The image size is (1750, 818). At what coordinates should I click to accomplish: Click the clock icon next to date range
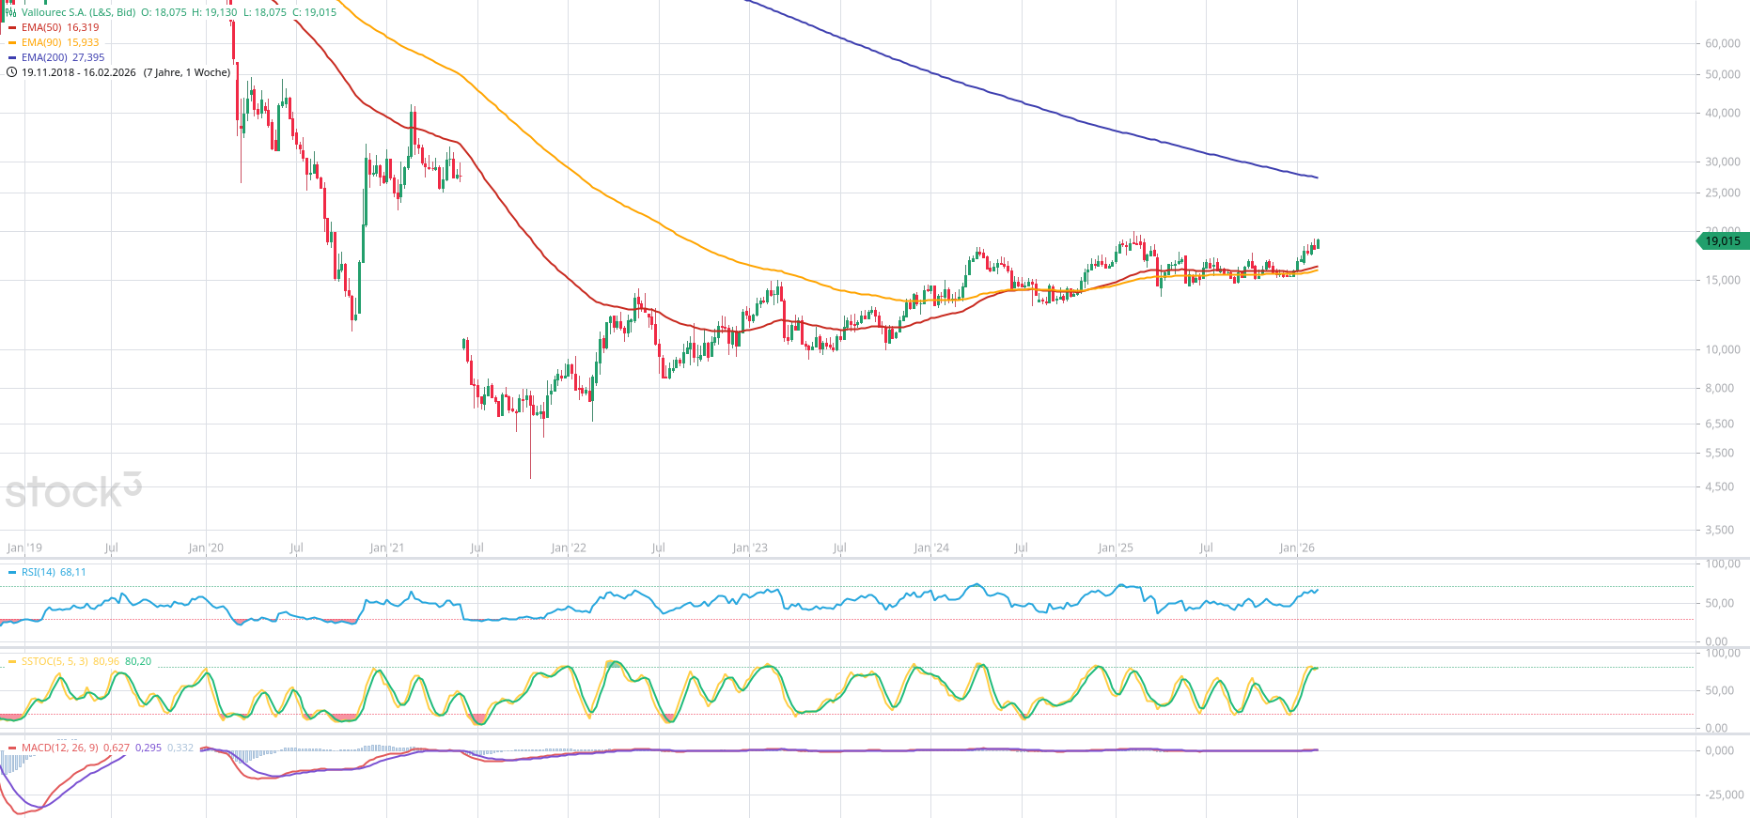point(11,72)
